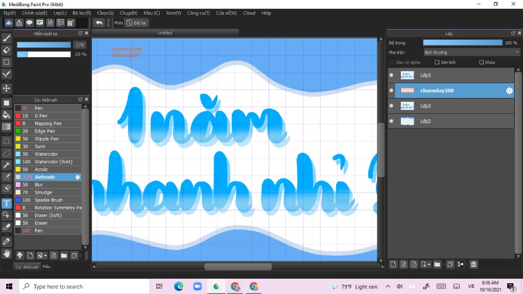Duplicate layer icon in layer panel
This screenshot has height=294, width=523.
pyautogui.click(x=450, y=264)
